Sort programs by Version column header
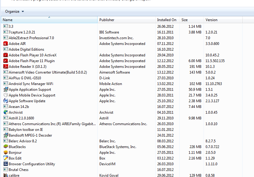Image resolution: width=254 pixels, height=177 pixels. click(223, 20)
